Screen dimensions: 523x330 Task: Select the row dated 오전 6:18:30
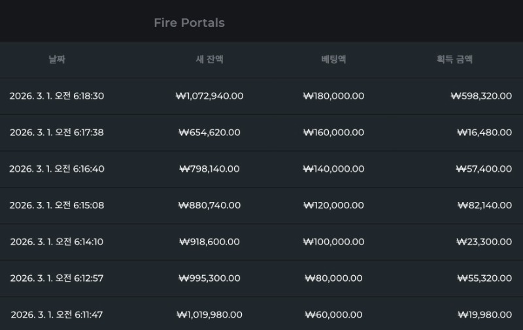tap(57, 96)
